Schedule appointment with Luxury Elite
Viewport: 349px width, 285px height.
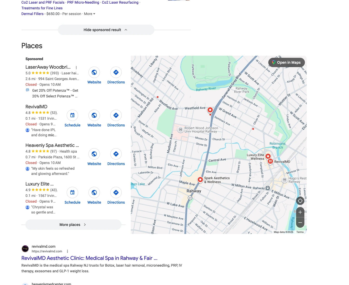coord(72,193)
